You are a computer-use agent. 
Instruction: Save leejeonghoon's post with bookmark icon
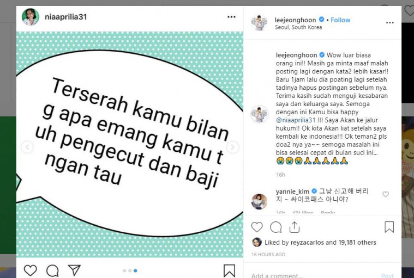point(389,227)
